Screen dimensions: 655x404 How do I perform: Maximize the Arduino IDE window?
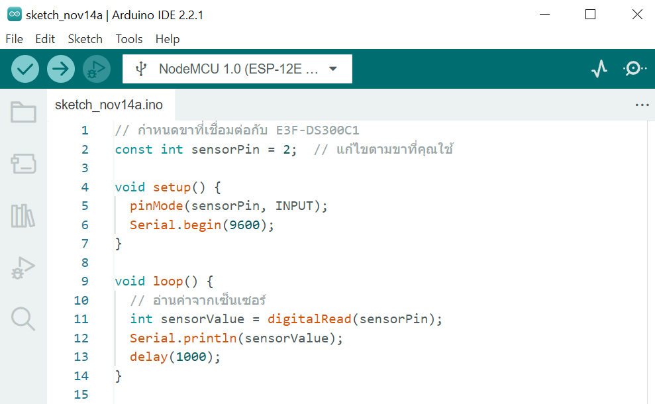(590, 15)
